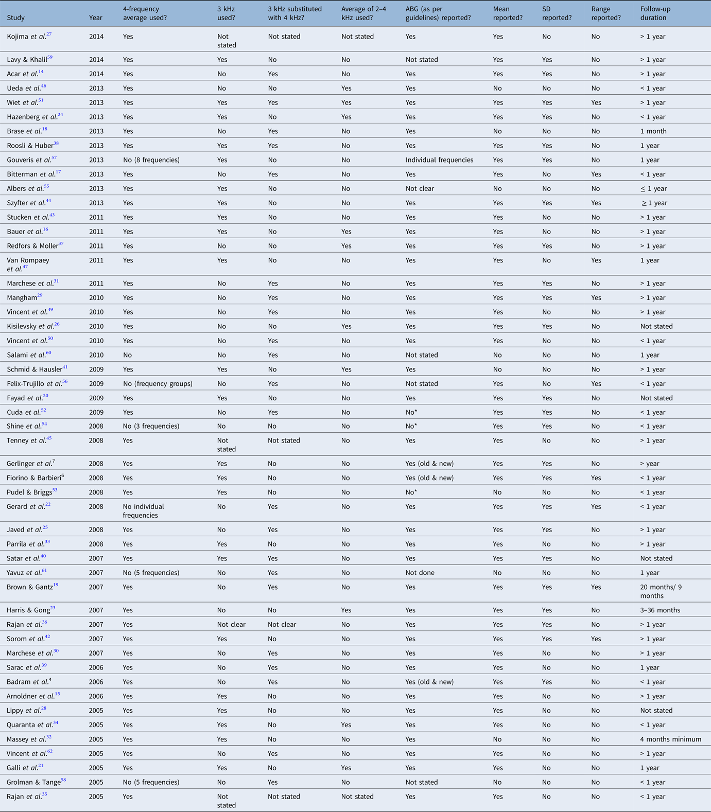
Task: Click the 'Follow-up duration' column header
Action: tap(655, 13)
